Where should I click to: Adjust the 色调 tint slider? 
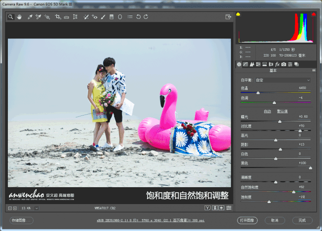(275, 102)
